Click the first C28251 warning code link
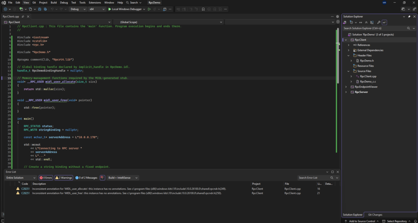This screenshot has width=418, height=223. (x=25, y=189)
